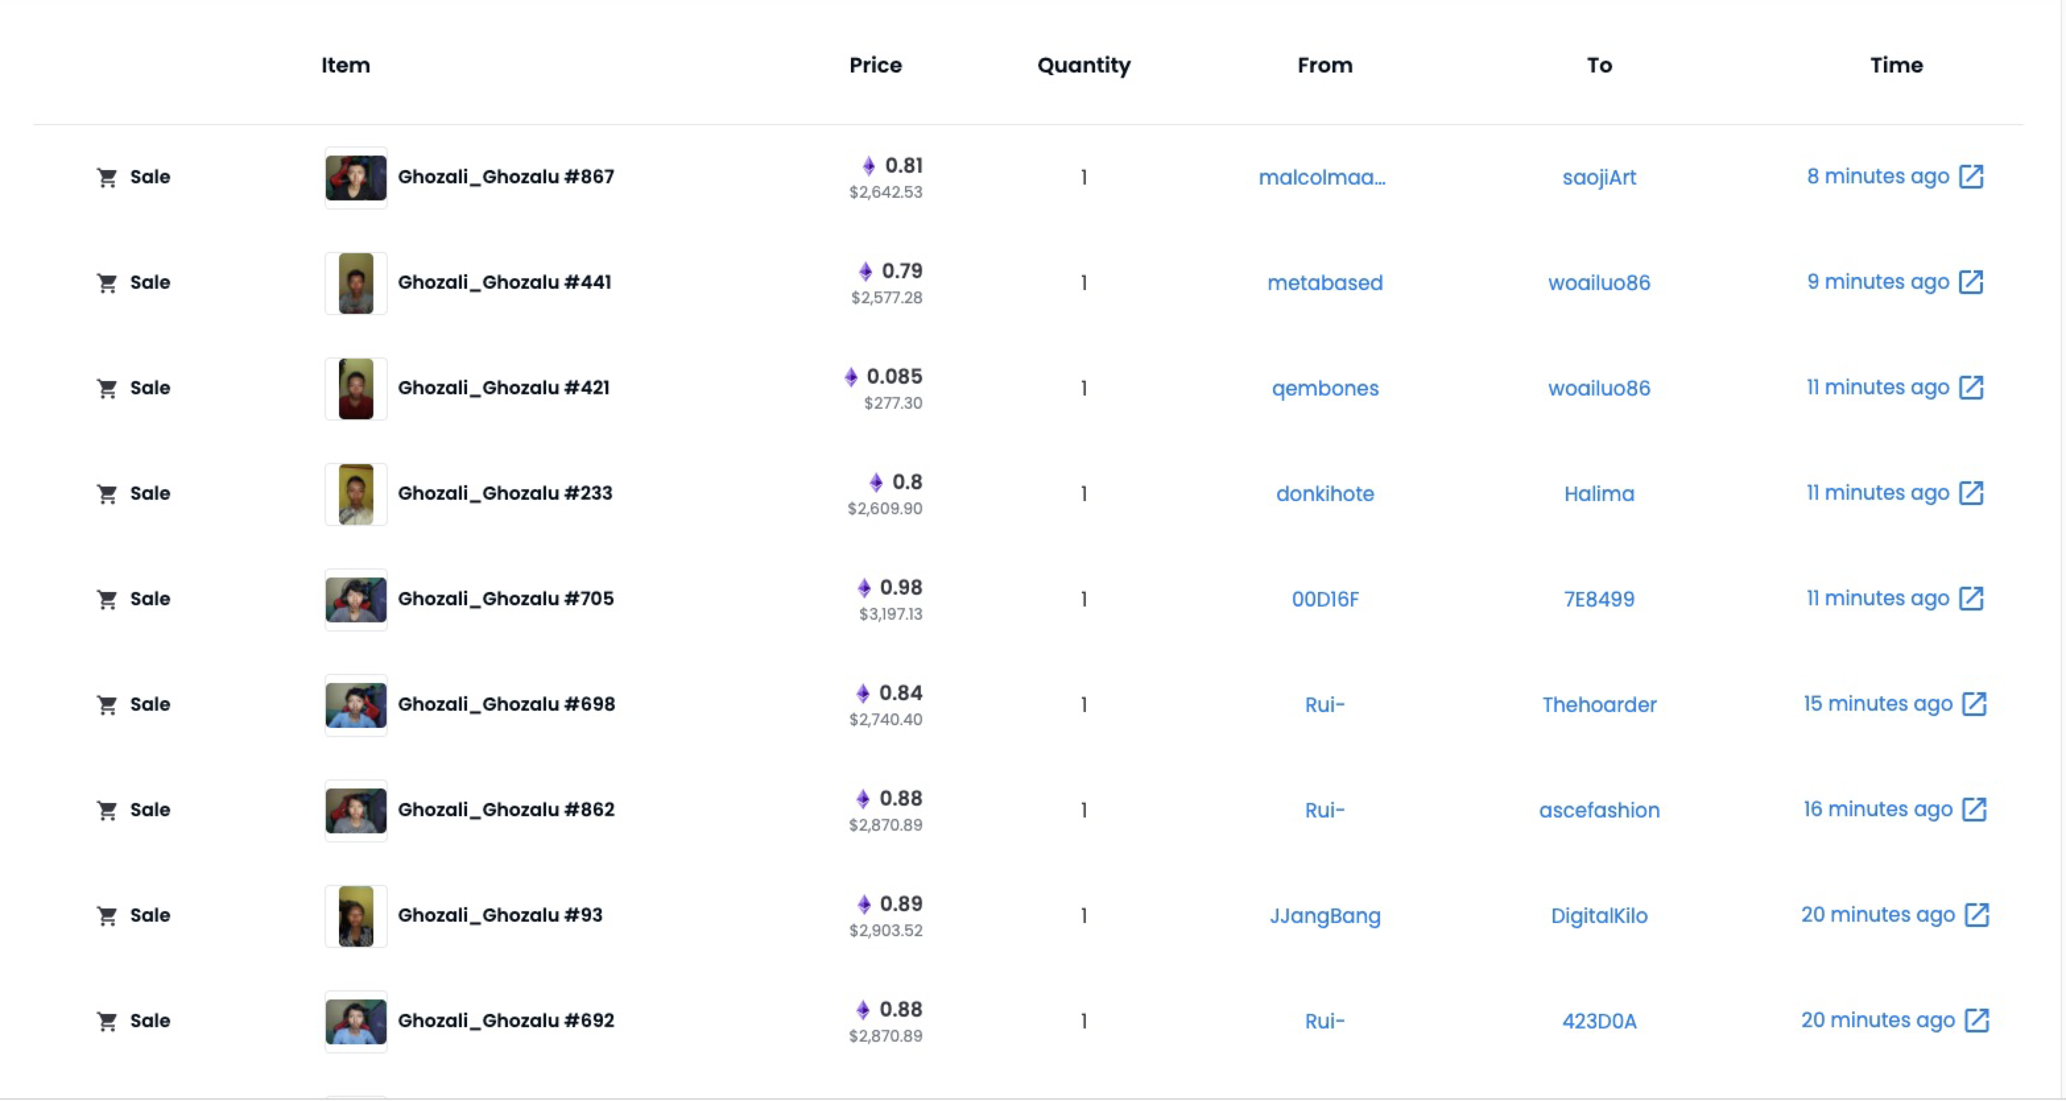Open Ghozali_Ghozalu #862 item name
This screenshot has width=2066, height=1101.
(x=506, y=810)
